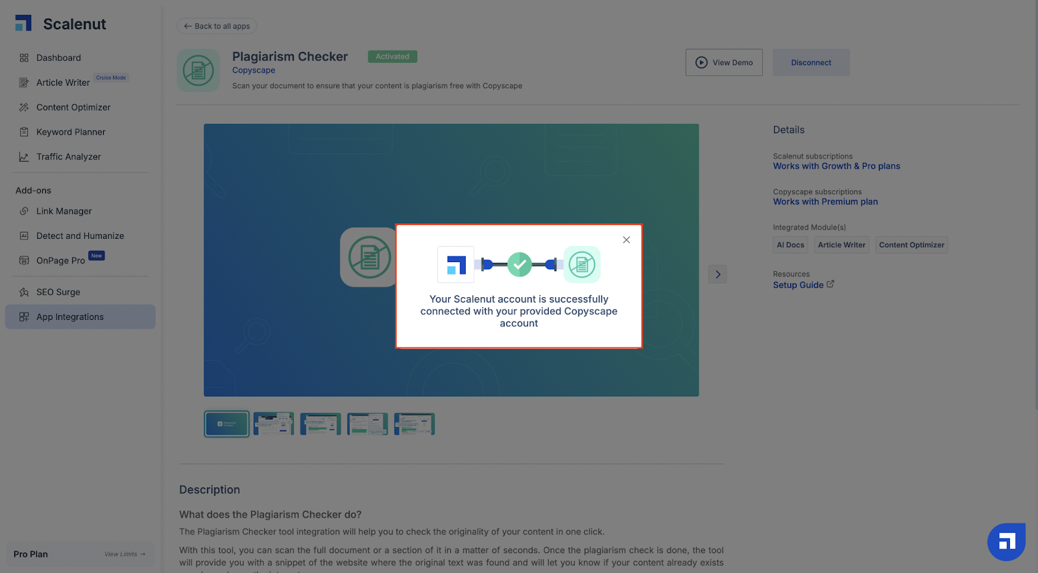Advance the carousel with the right arrow
1038x573 pixels.
718,274
